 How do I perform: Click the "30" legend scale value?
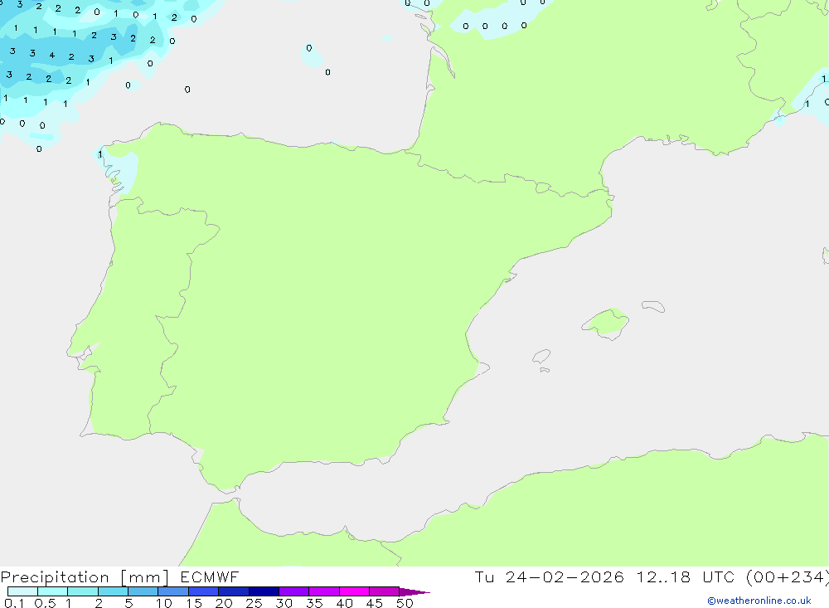pyautogui.click(x=284, y=603)
